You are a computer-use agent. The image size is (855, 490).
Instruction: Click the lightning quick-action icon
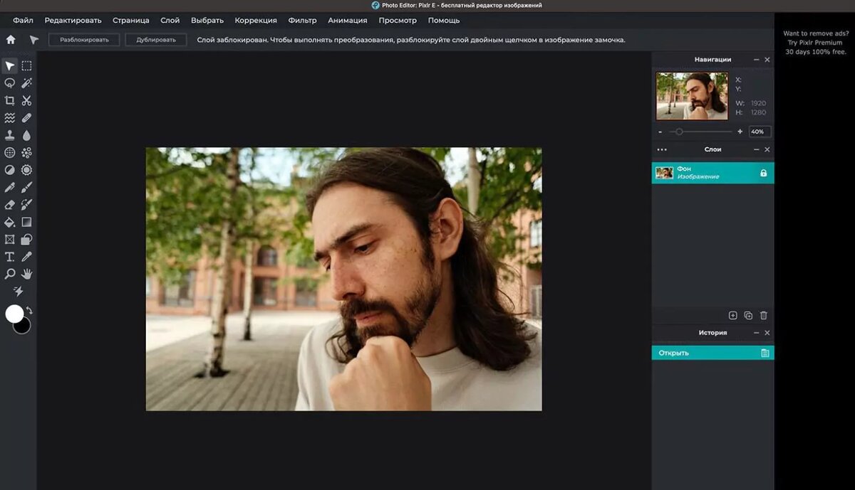click(19, 292)
